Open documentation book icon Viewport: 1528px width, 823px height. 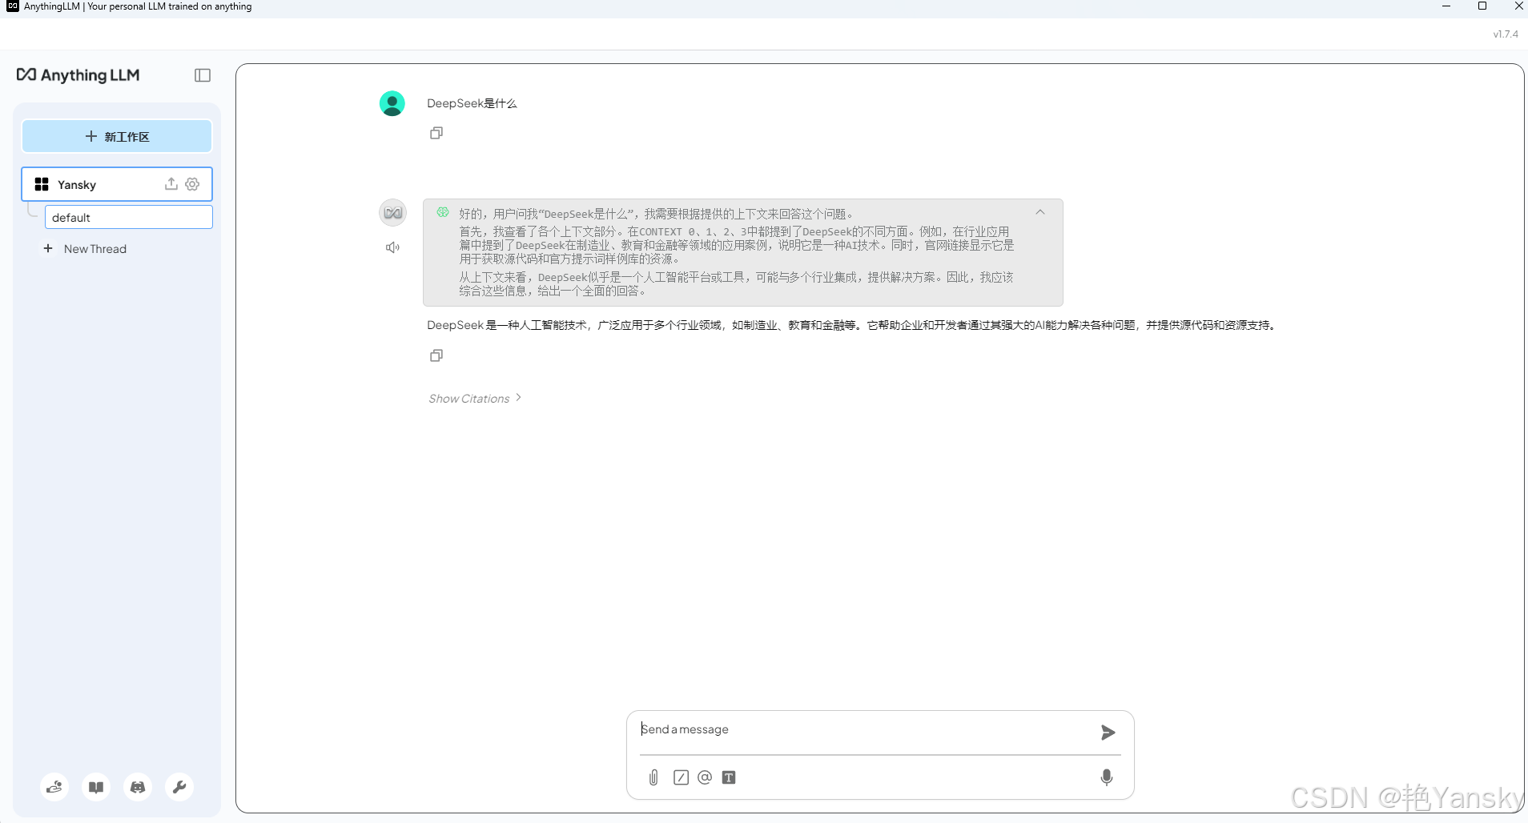coord(96,787)
